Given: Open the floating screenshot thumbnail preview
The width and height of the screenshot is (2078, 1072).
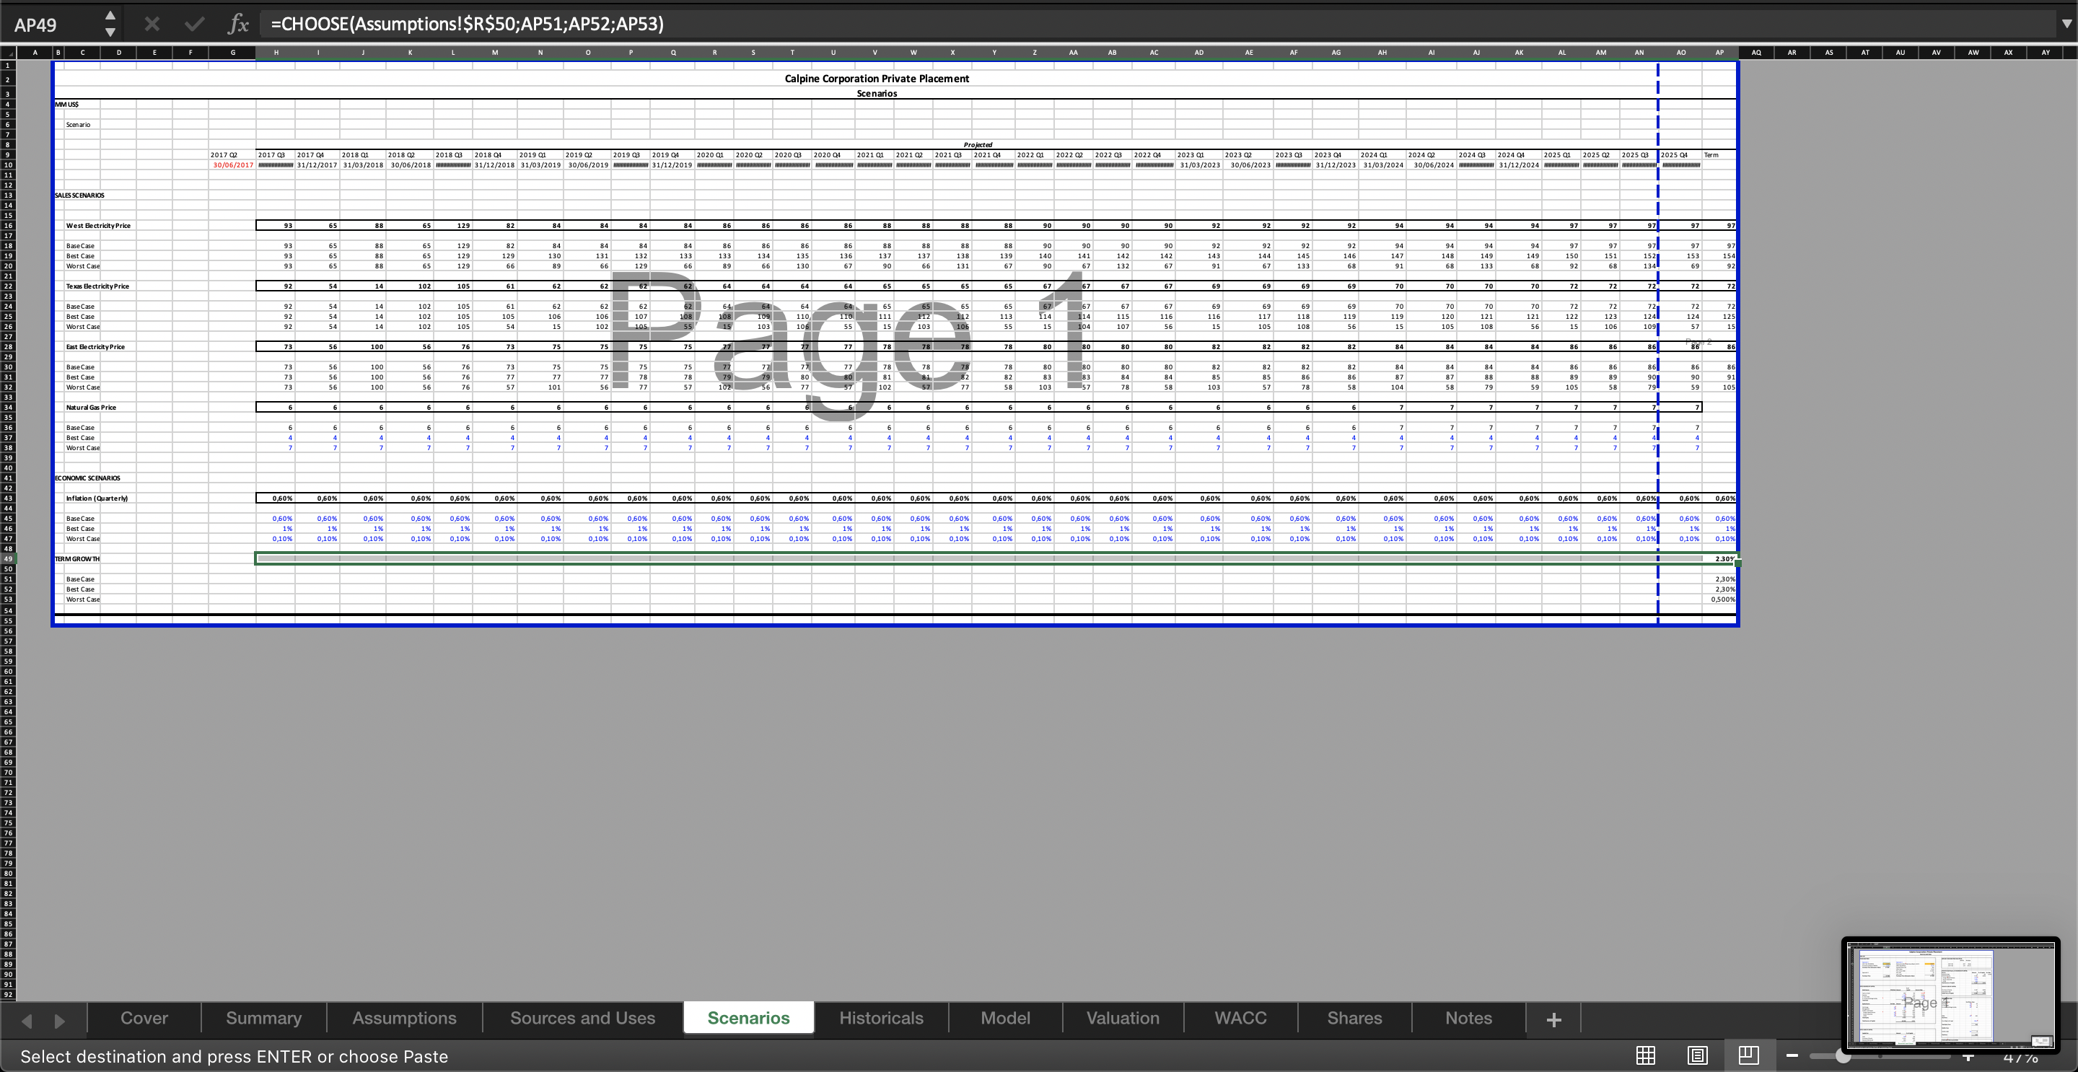Looking at the screenshot, I should pos(1950,994).
